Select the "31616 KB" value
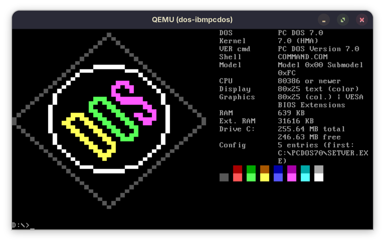The width and height of the screenshot is (385, 243). coord(296,121)
